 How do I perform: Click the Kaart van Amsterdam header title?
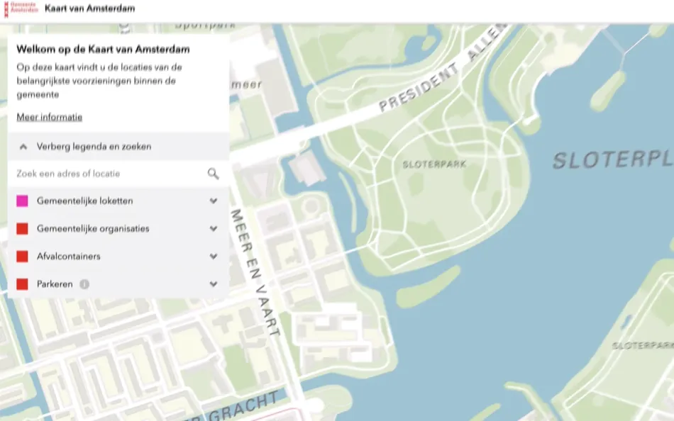pyautogui.click(x=89, y=9)
